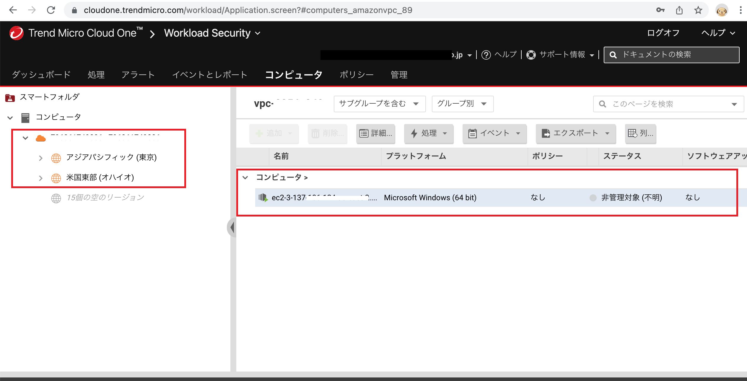Expand the page search options arrow
The width and height of the screenshot is (747, 381).
point(734,104)
